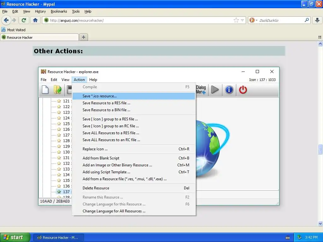Choose Delete Resource menu entry

(x=134, y=188)
